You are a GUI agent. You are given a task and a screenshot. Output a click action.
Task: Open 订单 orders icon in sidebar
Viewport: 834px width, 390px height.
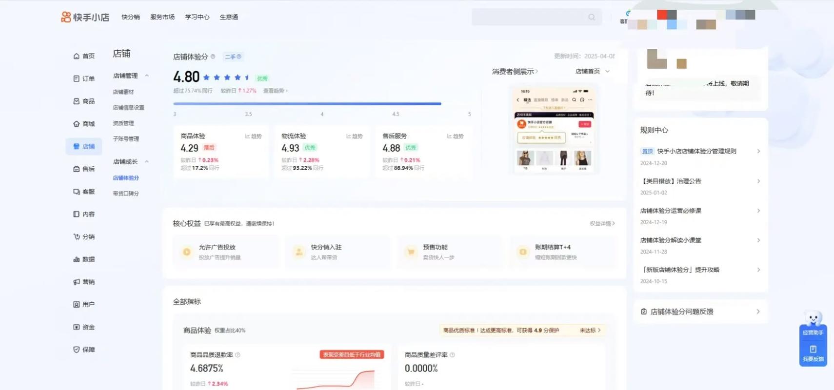point(77,78)
